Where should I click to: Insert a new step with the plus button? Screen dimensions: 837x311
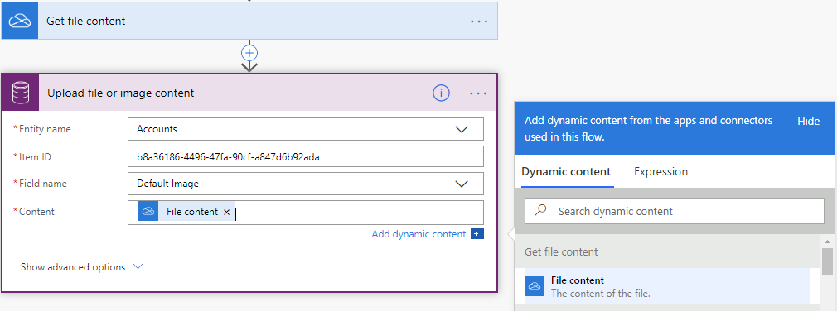249,52
